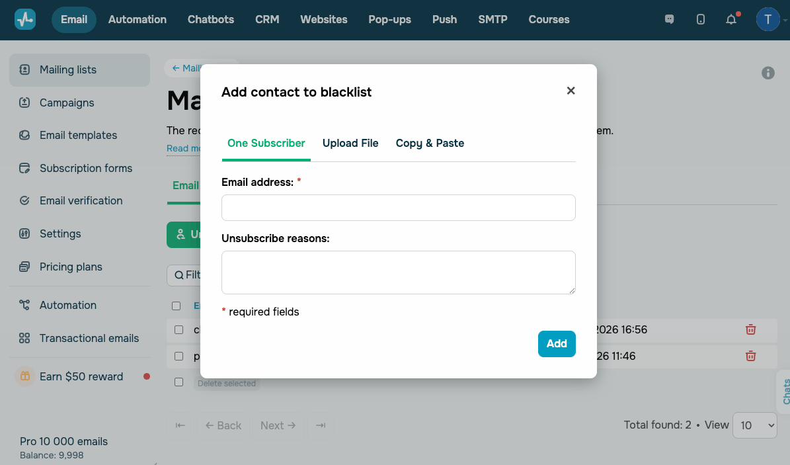790x465 pixels.
Task: Open the chat bot icon in header
Action: (669, 19)
